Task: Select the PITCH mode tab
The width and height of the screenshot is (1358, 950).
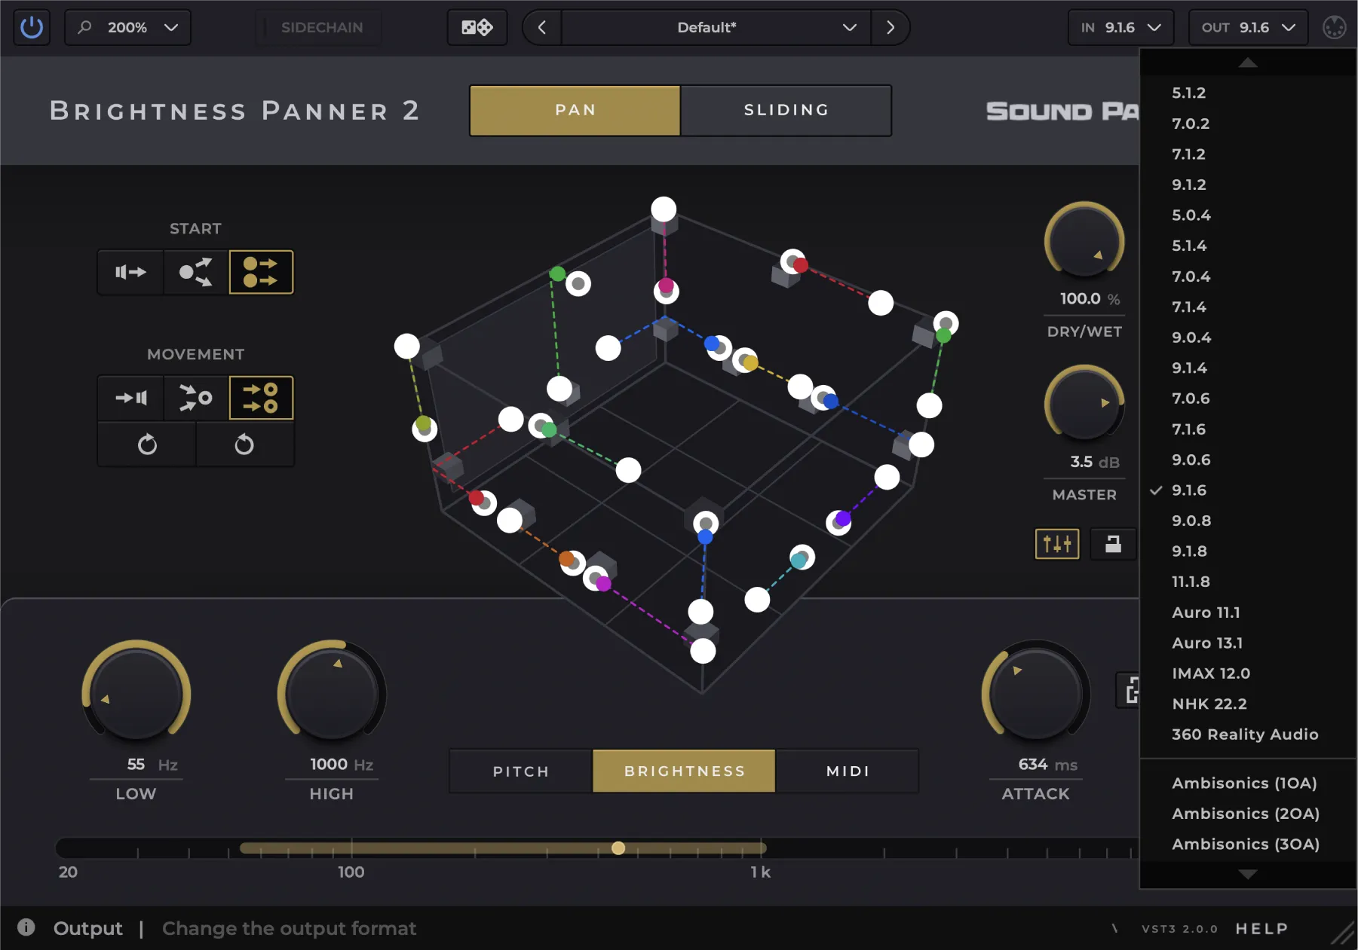Action: point(521,771)
